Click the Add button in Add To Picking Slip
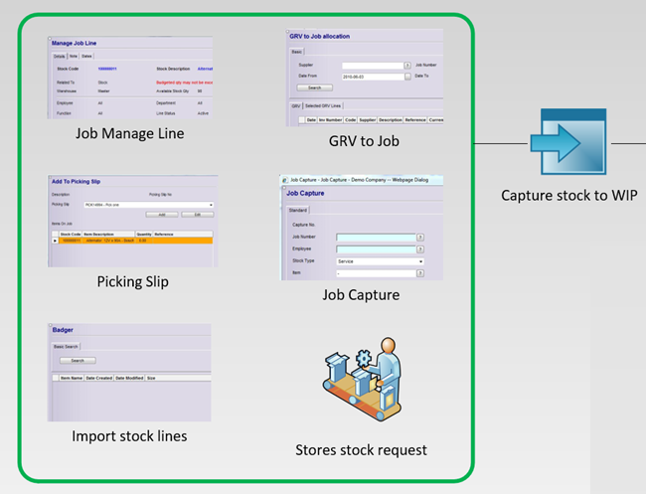Image resolution: width=646 pixels, height=495 pixels. 162,214
